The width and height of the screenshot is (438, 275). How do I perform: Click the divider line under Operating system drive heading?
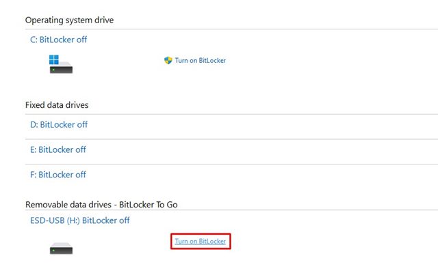point(231,29)
